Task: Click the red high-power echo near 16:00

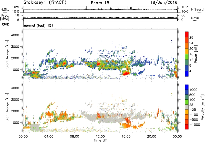Action: (126, 73)
